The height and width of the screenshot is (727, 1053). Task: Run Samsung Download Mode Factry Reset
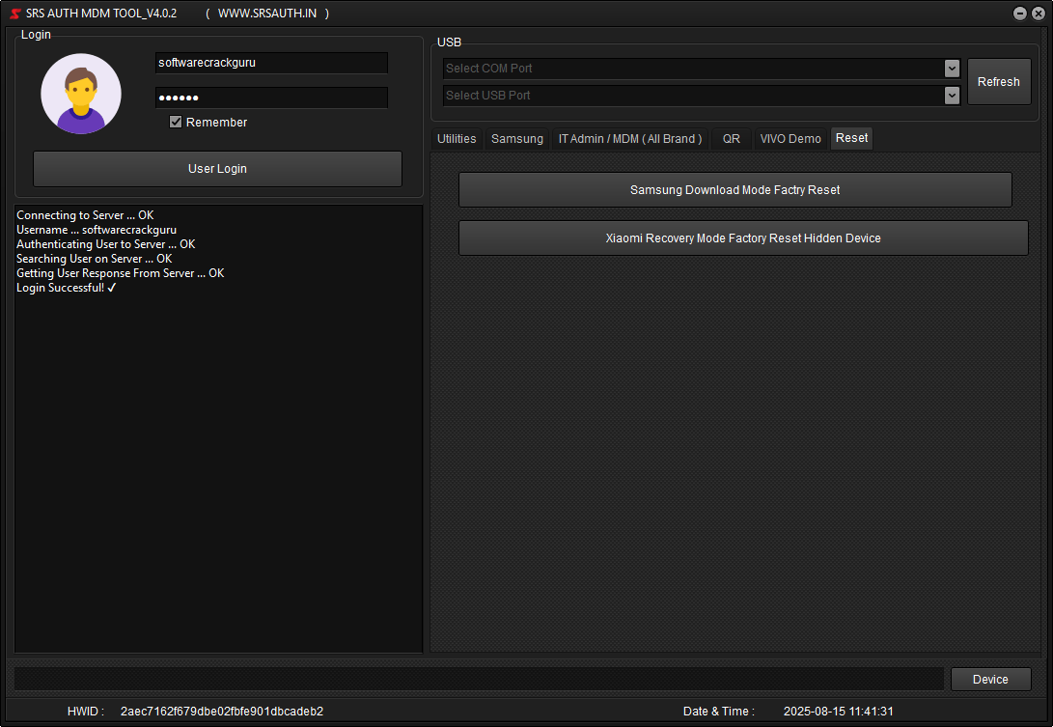734,189
